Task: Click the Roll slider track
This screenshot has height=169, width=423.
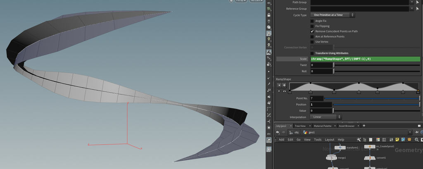Action: pyautogui.click(x=377, y=71)
